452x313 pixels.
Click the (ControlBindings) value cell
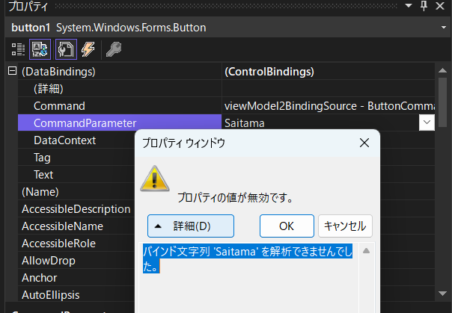click(x=329, y=72)
